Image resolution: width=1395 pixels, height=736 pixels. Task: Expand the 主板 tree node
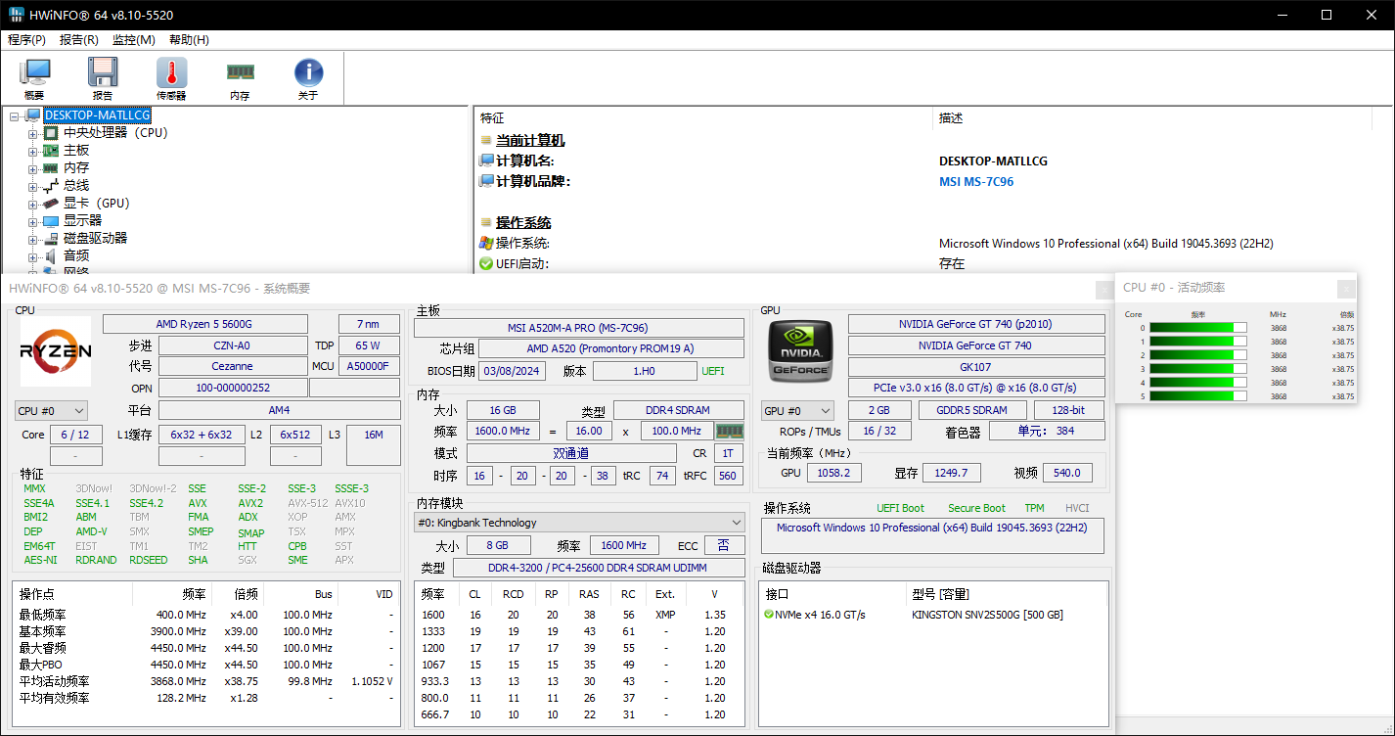33,151
